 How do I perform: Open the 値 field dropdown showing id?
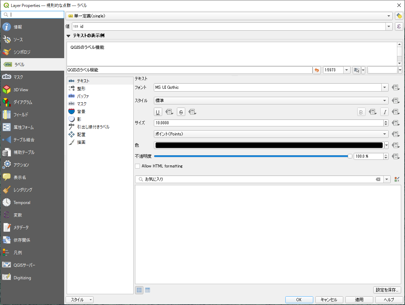coord(389,26)
